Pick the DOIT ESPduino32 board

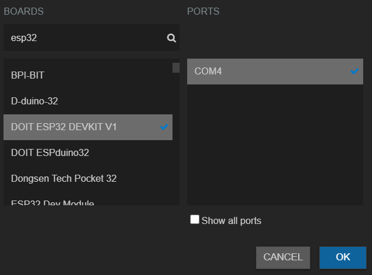click(88, 153)
